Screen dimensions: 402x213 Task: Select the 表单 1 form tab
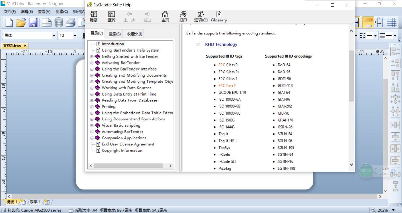[x=35, y=202]
